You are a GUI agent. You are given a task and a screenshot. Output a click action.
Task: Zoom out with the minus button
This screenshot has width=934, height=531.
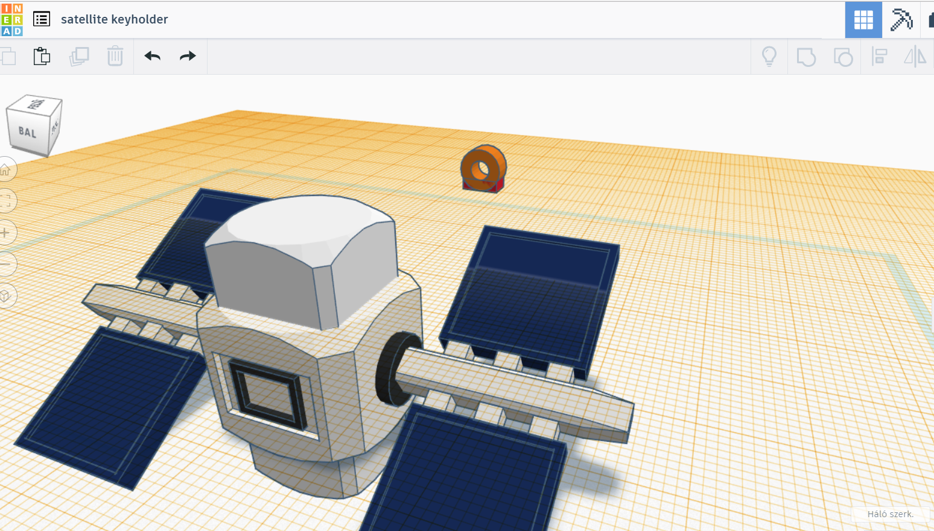pos(6,264)
